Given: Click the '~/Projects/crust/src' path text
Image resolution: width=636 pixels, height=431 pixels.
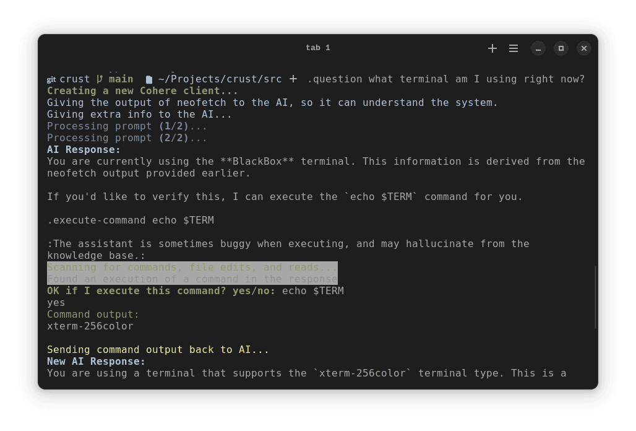Looking at the screenshot, I should [x=220, y=79].
